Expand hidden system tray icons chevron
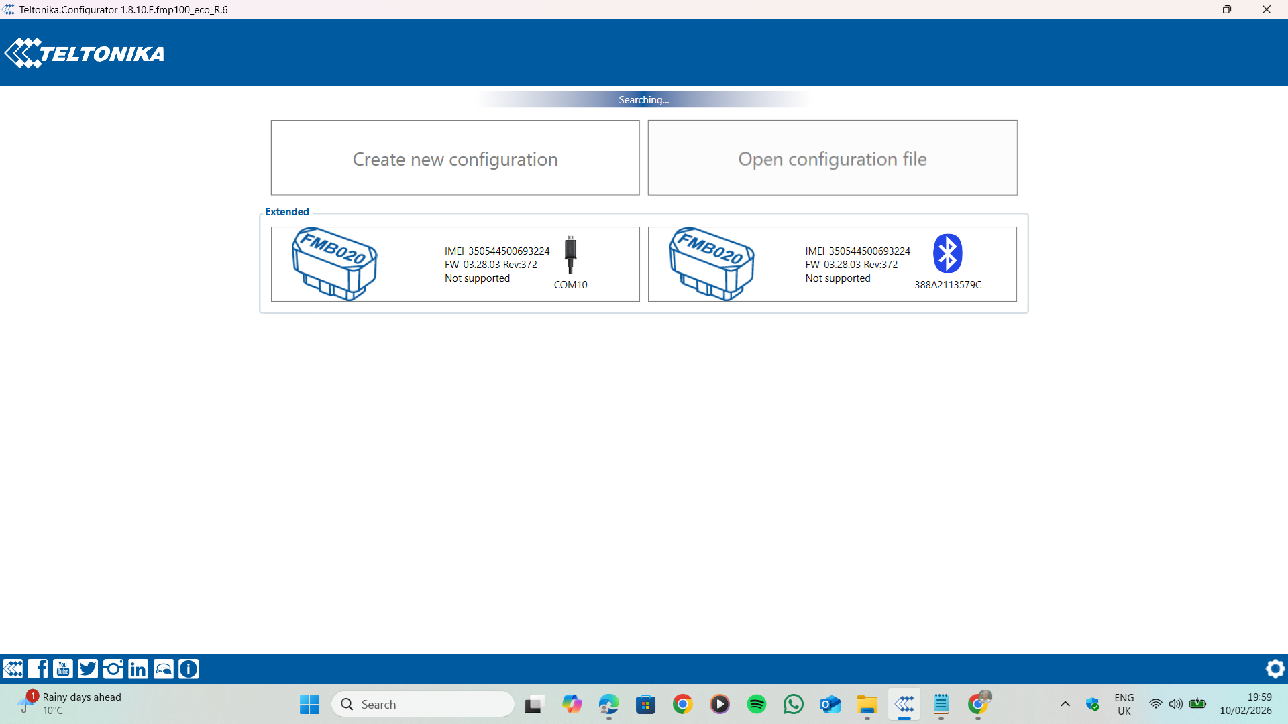The width and height of the screenshot is (1288, 724). click(x=1065, y=704)
